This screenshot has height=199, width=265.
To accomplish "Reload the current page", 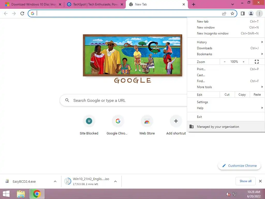I will pos(22,13).
